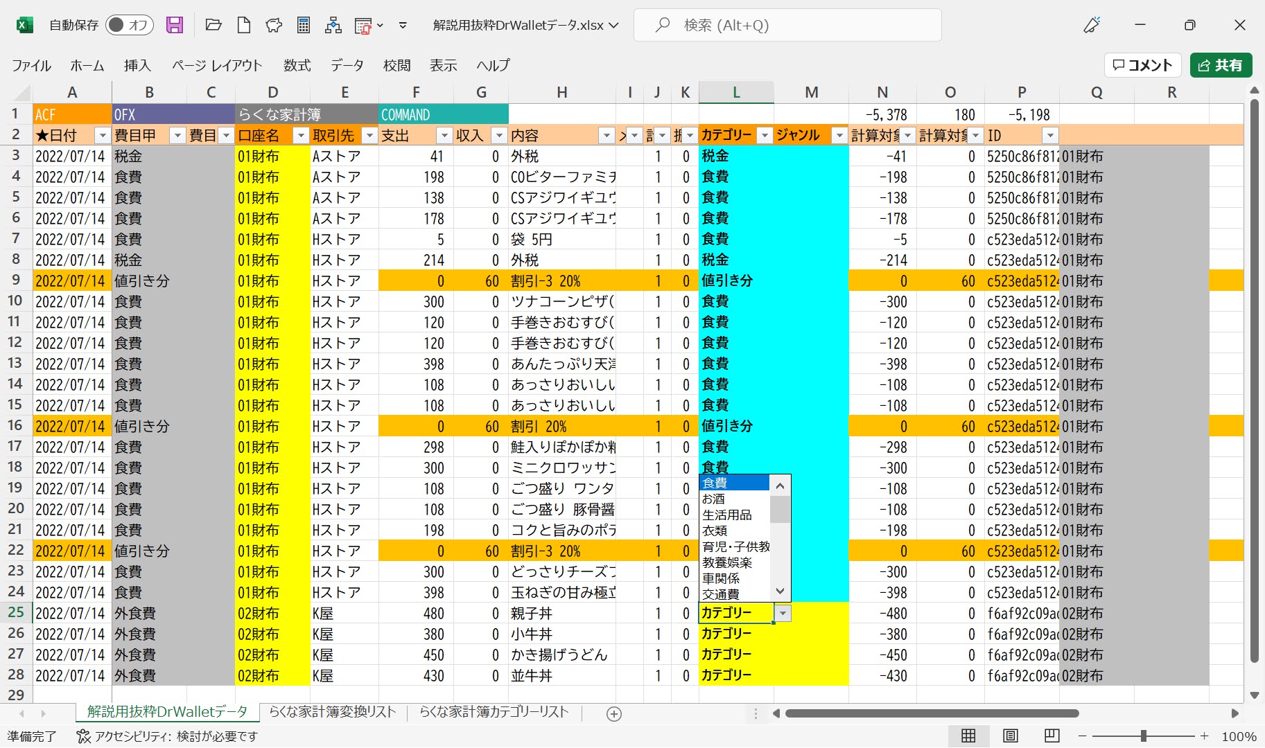Click next sheet navigation arrow
The image size is (1265, 748).
click(43, 713)
